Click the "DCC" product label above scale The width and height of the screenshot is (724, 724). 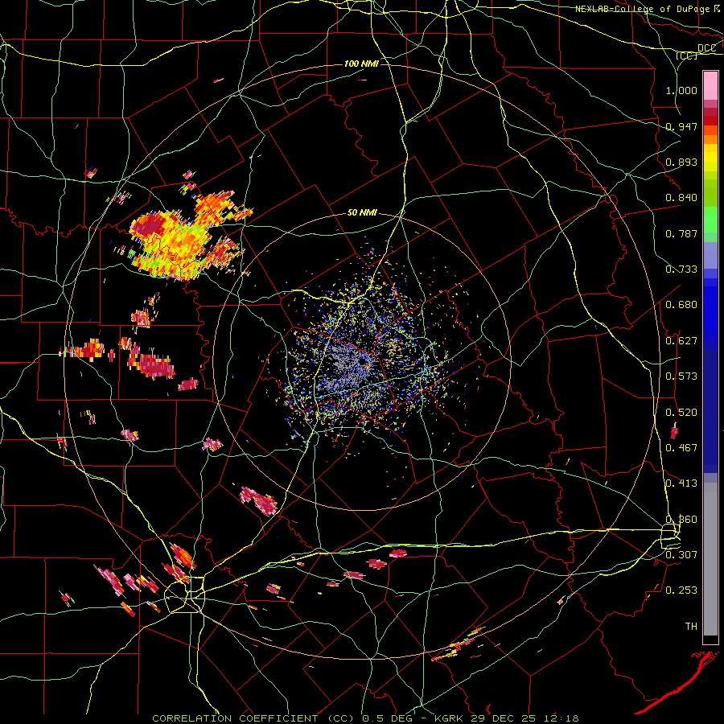(x=706, y=48)
